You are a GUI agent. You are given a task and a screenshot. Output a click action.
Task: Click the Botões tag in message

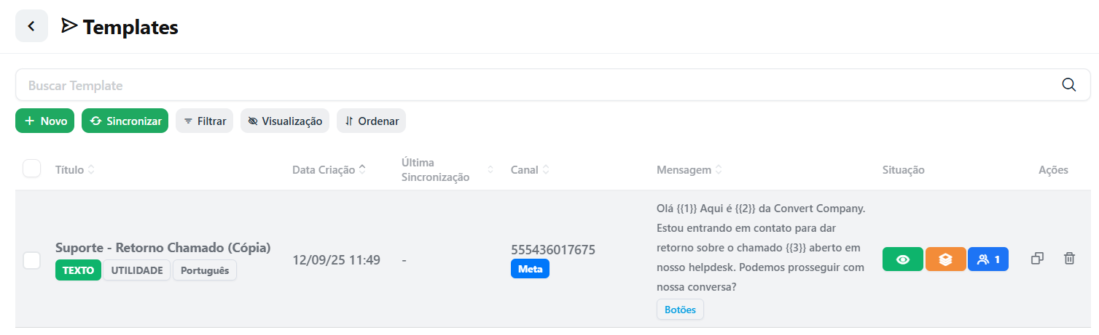point(680,310)
